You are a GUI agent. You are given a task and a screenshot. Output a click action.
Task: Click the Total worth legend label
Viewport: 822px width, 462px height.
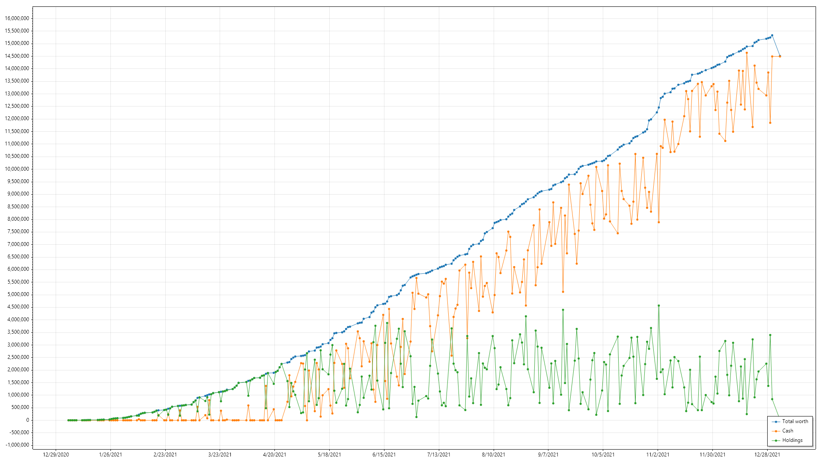click(x=795, y=421)
